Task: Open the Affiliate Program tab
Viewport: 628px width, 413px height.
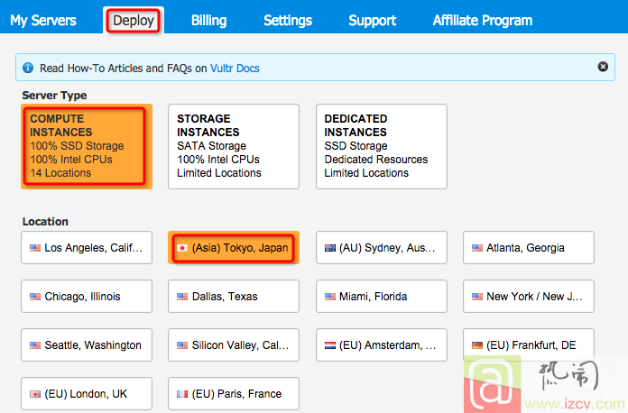Action: click(x=483, y=20)
